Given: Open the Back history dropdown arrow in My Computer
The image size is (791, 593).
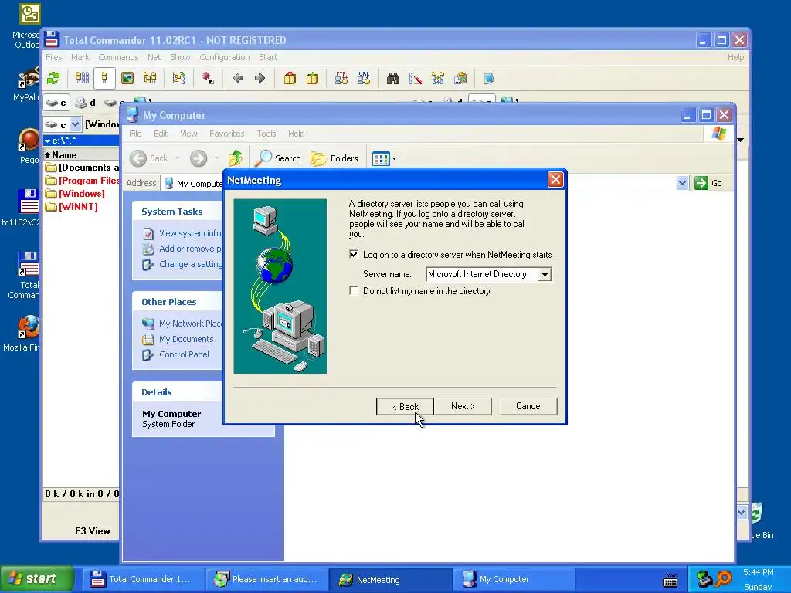Looking at the screenshot, I should coord(177,158).
